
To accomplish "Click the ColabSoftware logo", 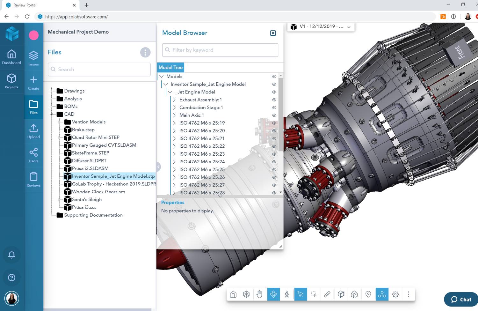I will tap(12, 33).
